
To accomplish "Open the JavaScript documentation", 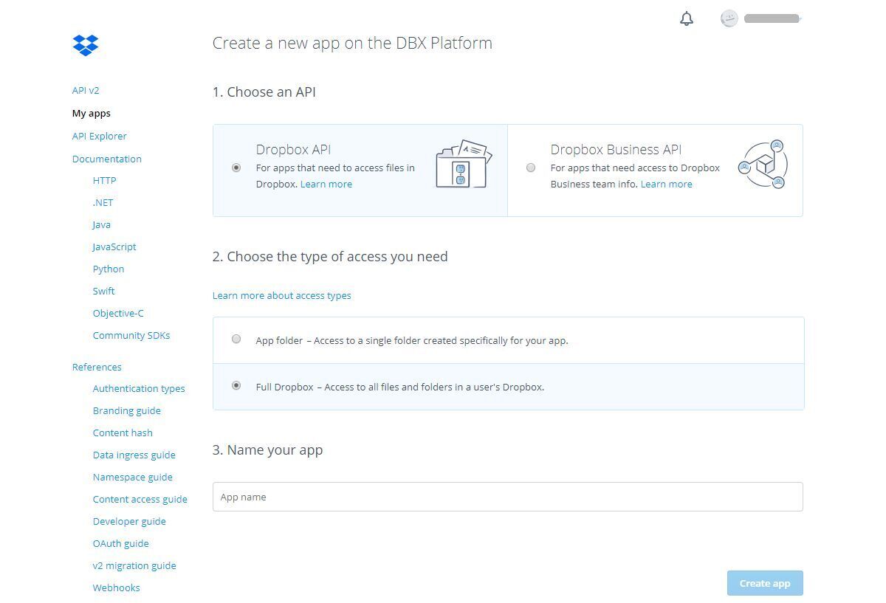I will pos(114,247).
